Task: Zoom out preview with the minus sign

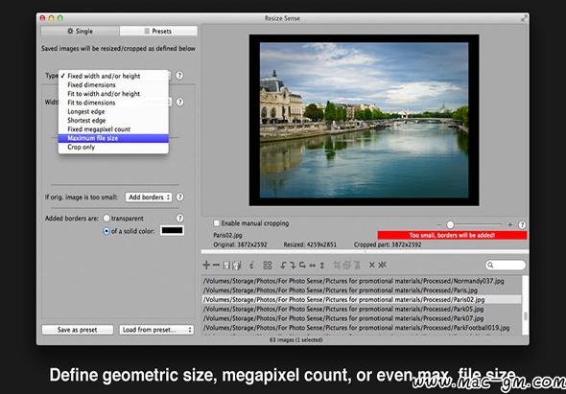Action: (439, 224)
